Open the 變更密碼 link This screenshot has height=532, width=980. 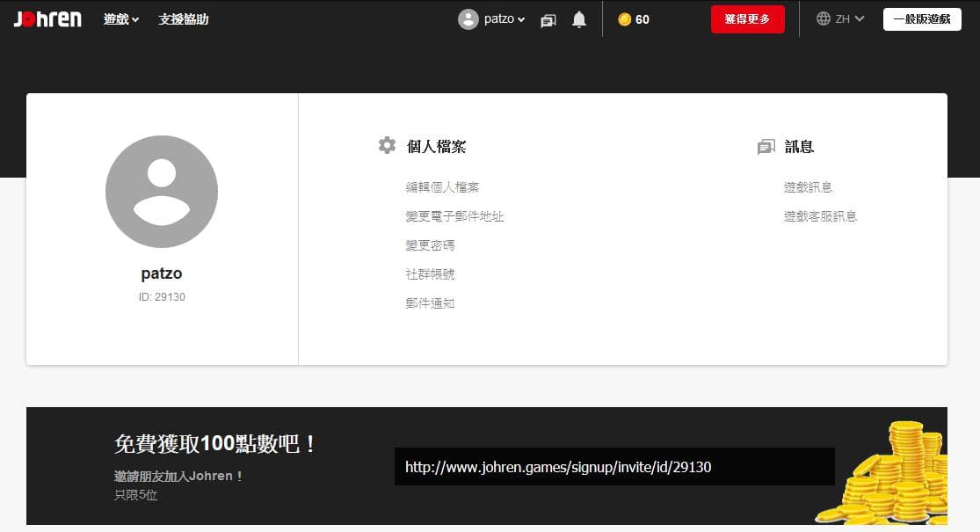click(430, 245)
